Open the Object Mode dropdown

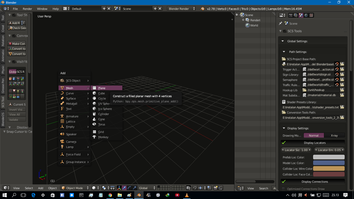tap(75, 188)
